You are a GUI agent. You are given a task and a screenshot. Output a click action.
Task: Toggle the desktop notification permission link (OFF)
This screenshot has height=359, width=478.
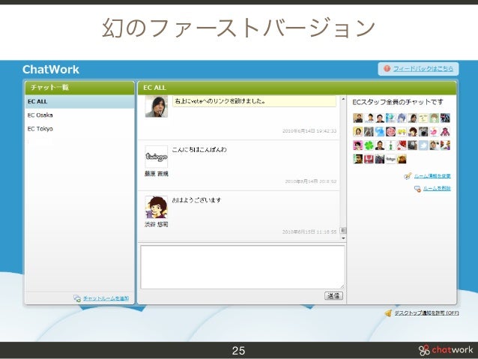coord(426,313)
